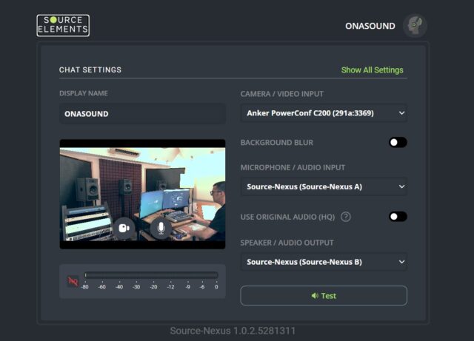The width and height of the screenshot is (474, 341).
Task: Mute the microphone on the video preview
Action: click(x=161, y=228)
